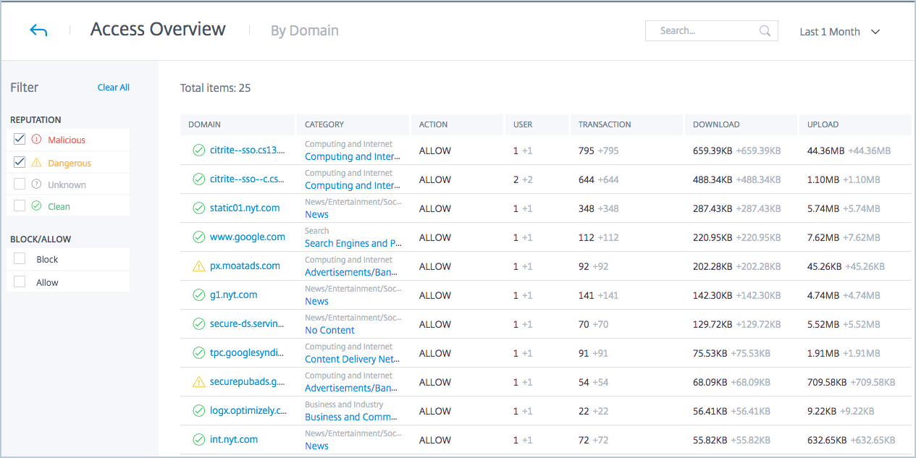
Task: Click the Clear All filter link
Action: point(113,88)
